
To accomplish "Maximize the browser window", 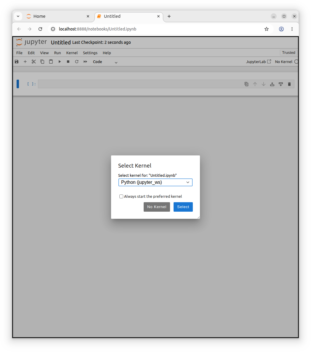I will pyautogui.click(x=284, y=16).
